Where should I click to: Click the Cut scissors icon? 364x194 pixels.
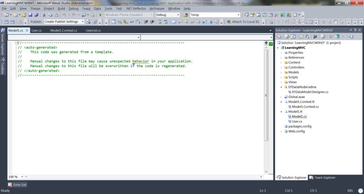click(44, 15)
